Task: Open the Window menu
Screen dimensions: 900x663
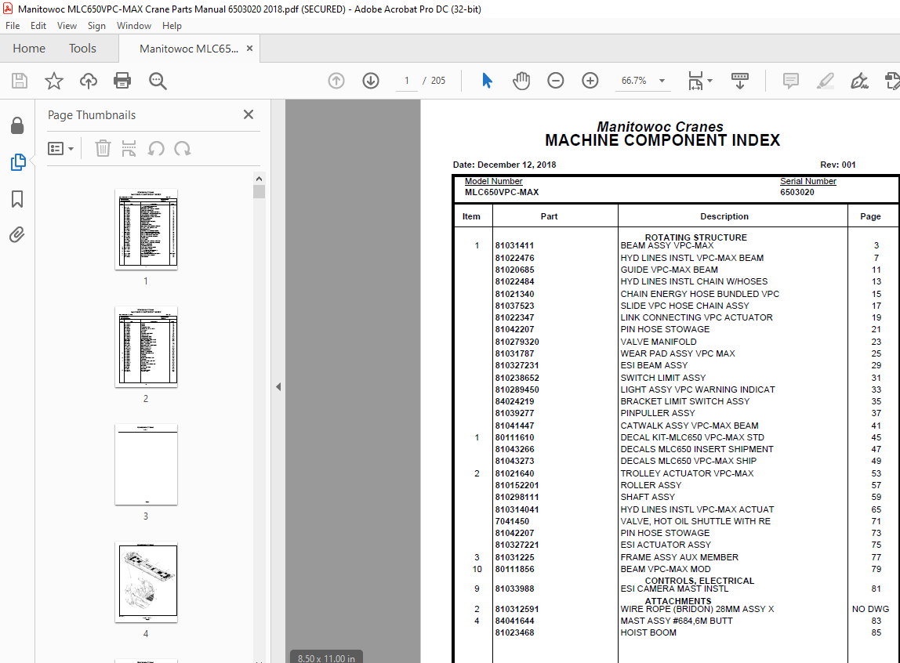Action: click(x=134, y=26)
